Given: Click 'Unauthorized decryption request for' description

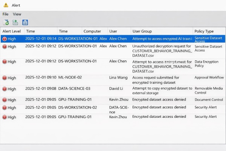Looking at the screenshot, I should pyautogui.click(x=162, y=46).
